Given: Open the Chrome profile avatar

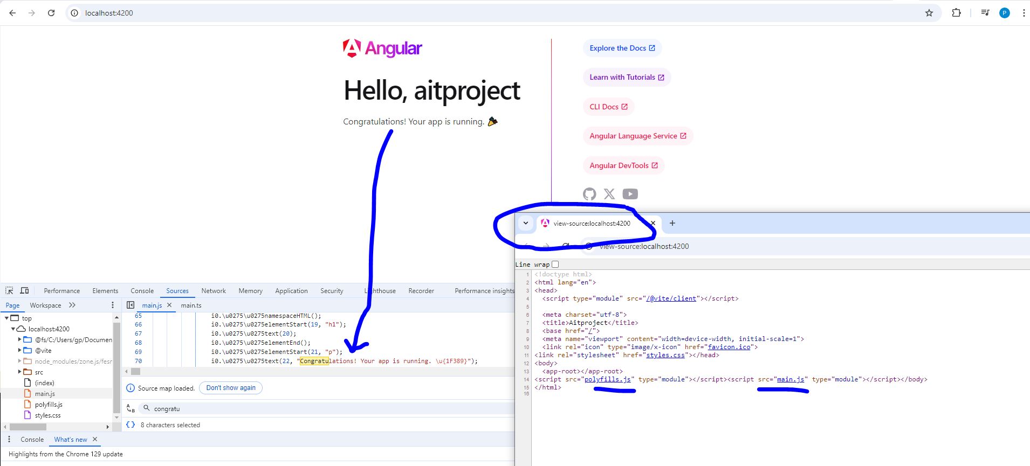Looking at the screenshot, I should [1005, 13].
